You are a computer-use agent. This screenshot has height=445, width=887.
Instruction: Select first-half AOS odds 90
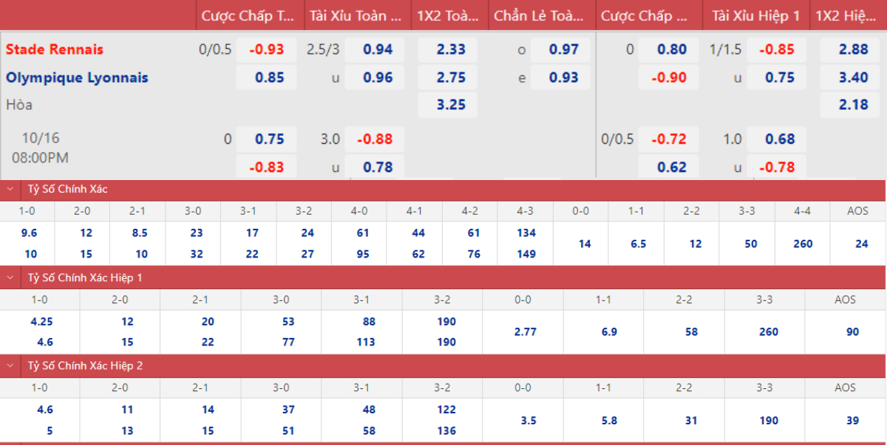point(853,332)
